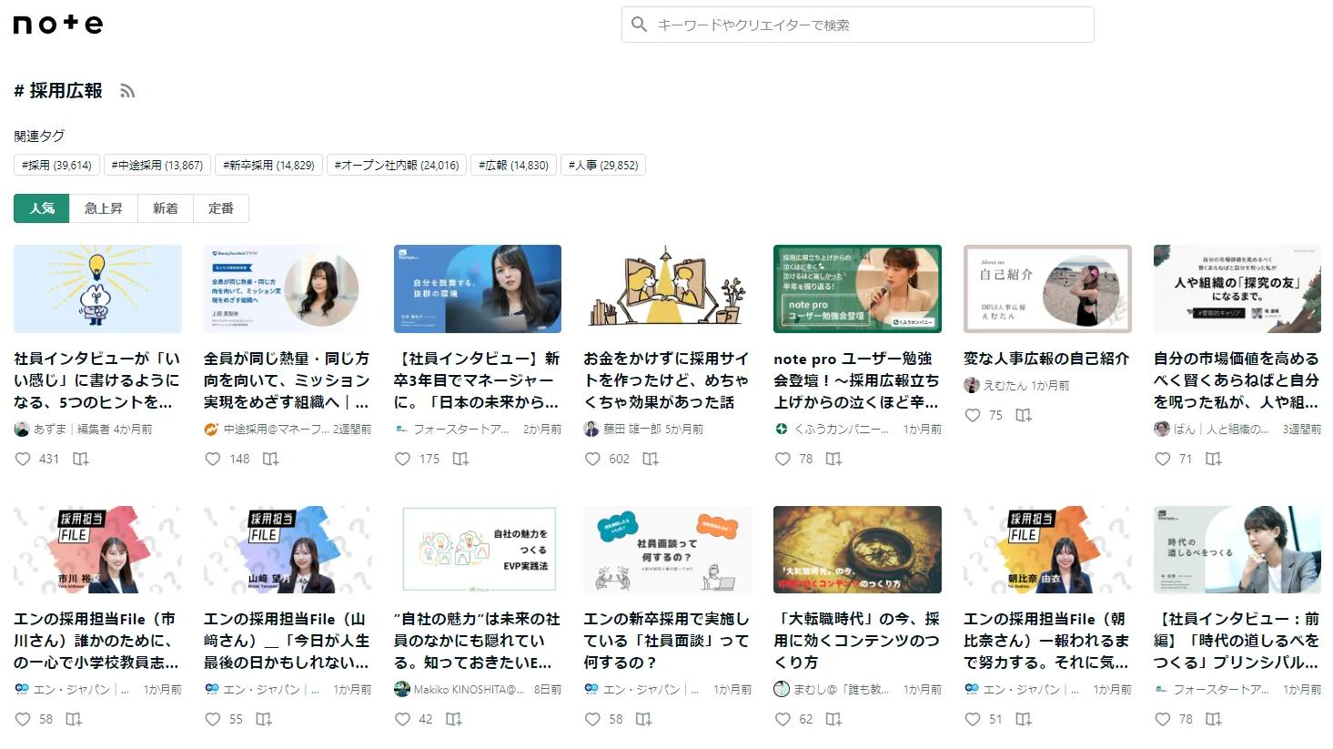Click the search magnifier icon
Viewport: 1333px width, 749px height.
[x=640, y=25]
